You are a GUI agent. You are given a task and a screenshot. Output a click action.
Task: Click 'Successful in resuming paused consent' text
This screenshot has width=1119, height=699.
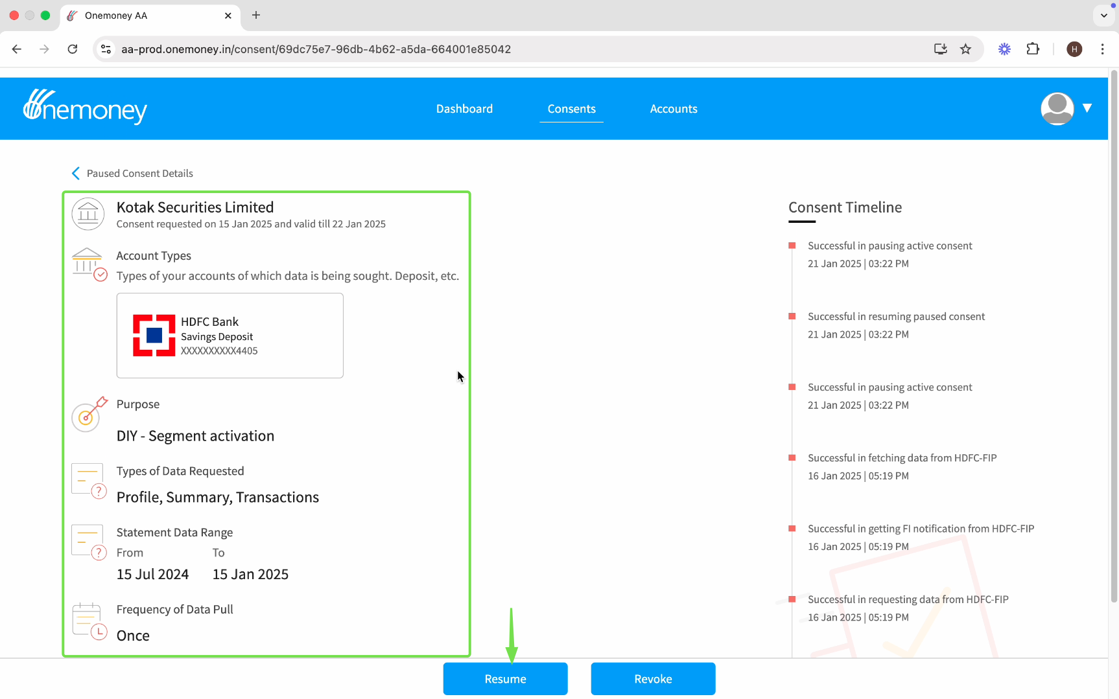coord(896,316)
